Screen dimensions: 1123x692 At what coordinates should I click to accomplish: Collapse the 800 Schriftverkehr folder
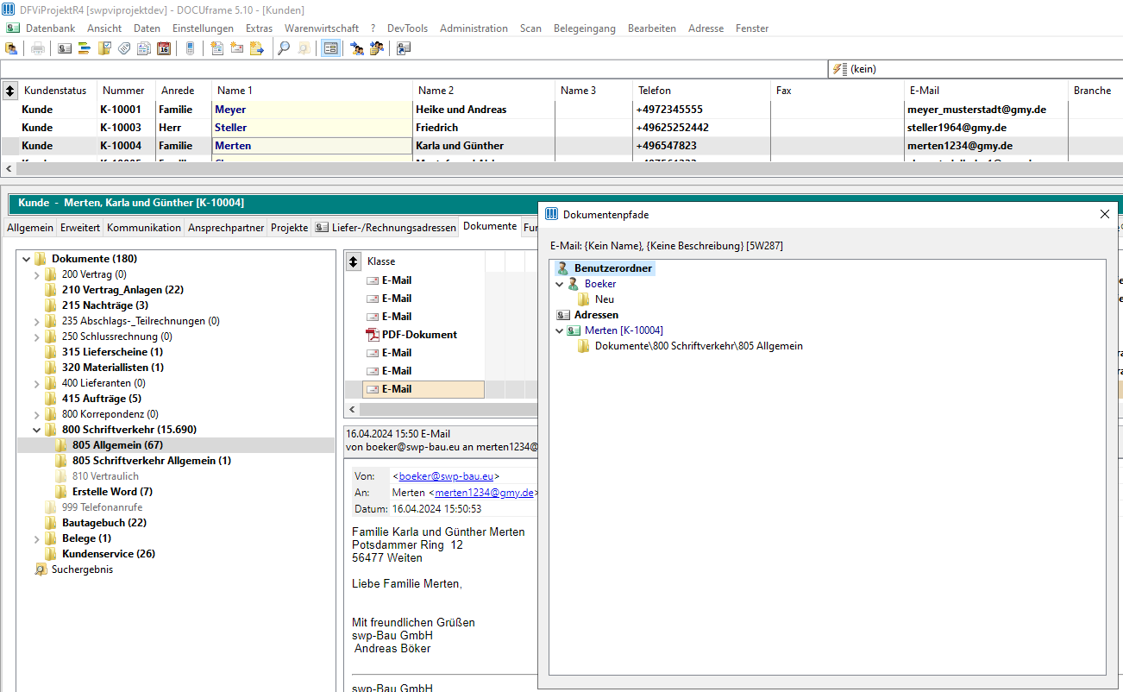tap(37, 430)
